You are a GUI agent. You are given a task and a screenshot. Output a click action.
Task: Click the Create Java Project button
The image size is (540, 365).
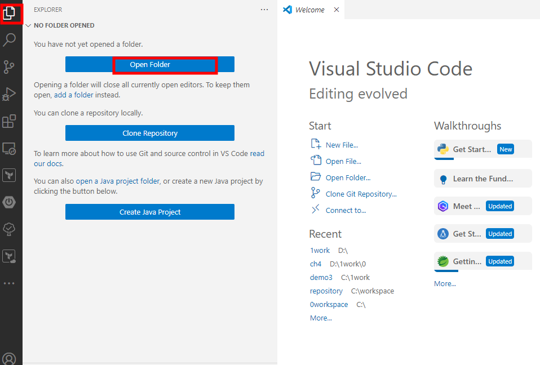pos(150,212)
